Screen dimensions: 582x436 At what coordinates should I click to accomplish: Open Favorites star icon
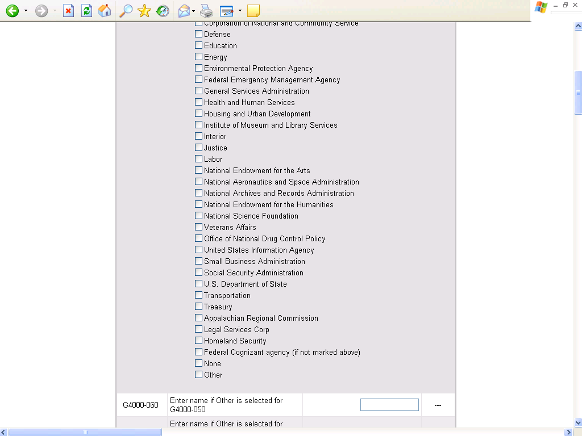(144, 11)
